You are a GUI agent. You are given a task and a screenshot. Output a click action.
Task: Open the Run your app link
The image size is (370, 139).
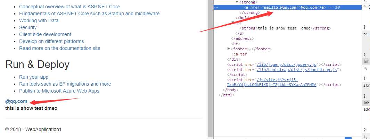pyautogui.click(x=34, y=77)
